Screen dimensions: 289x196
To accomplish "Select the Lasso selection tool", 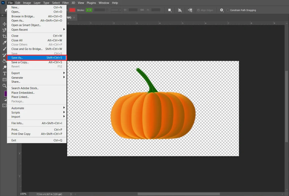I will (5, 30).
